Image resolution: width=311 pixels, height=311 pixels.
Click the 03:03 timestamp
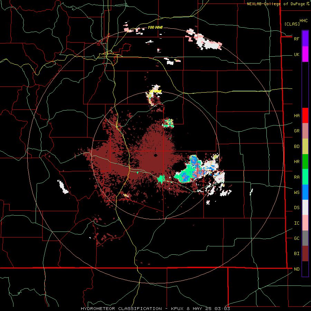point(223,309)
